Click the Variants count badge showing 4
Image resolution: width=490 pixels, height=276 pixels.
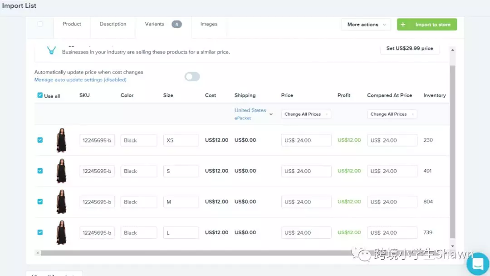tap(176, 25)
